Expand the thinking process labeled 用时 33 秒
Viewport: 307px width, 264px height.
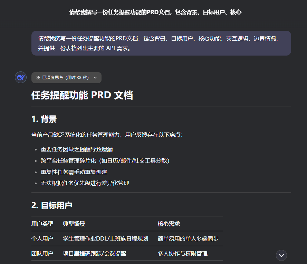tap(66, 78)
